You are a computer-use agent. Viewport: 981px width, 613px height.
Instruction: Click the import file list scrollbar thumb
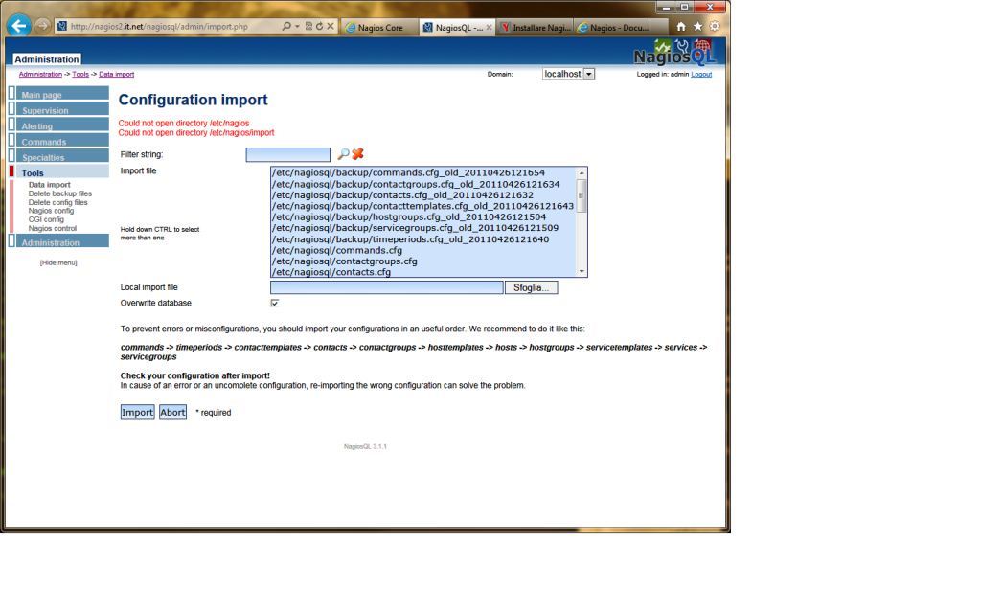[x=582, y=195]
